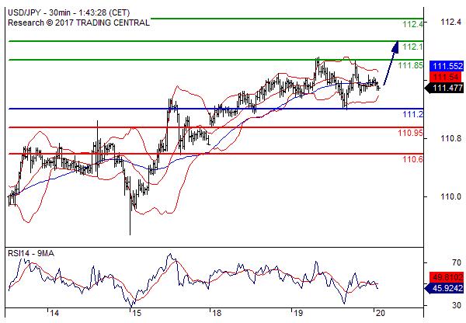
Task: Click the red 111.54 price tag
Action: click(x=446, y=78)
